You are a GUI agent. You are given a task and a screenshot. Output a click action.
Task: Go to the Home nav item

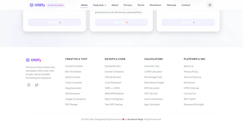pos(84,5)
